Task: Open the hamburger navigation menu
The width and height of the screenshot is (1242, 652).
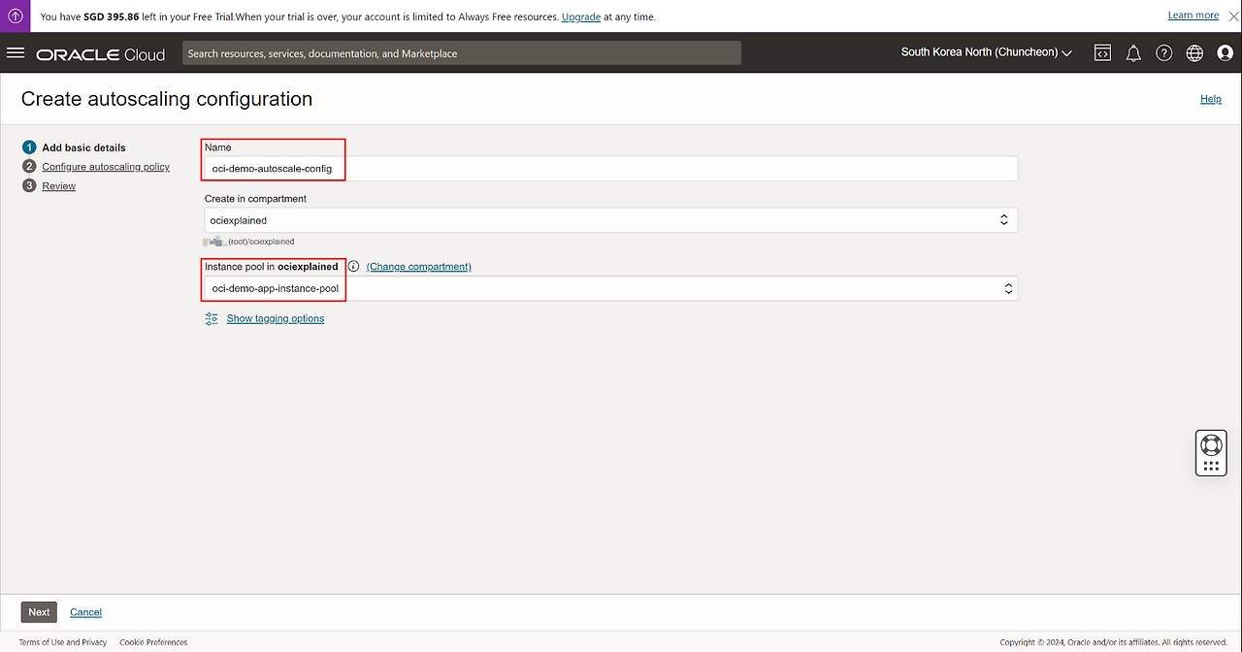Action: click(16, 53)
